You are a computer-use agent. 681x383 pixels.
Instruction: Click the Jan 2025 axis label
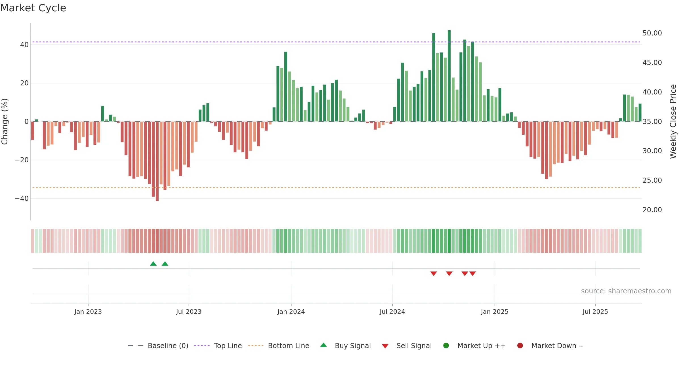tap(495, 312)
